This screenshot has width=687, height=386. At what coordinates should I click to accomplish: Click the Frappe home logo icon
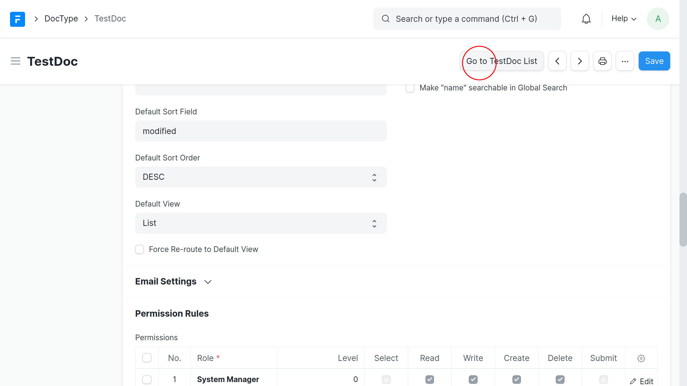pyautogui.click(x=17, y=19)
